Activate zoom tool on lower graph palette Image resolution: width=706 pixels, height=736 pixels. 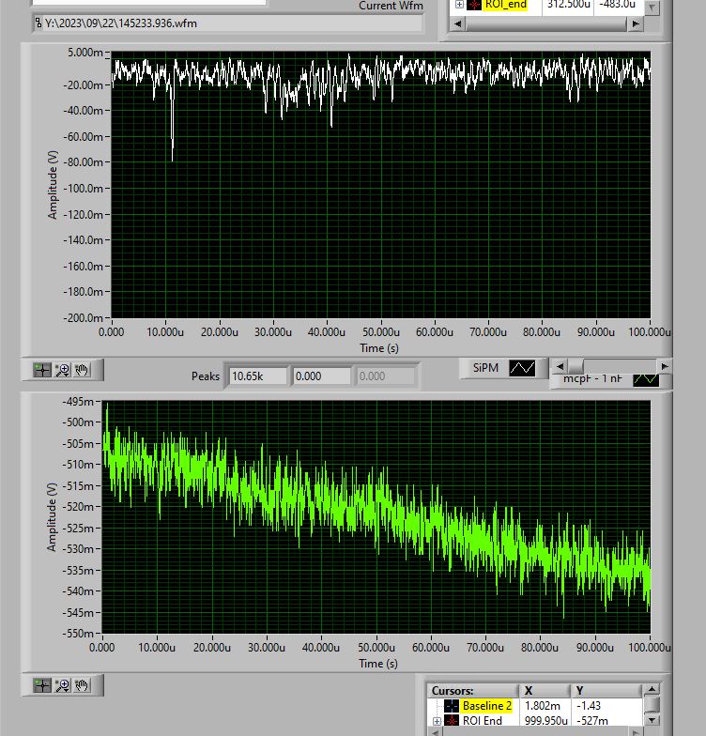point(62,686)
